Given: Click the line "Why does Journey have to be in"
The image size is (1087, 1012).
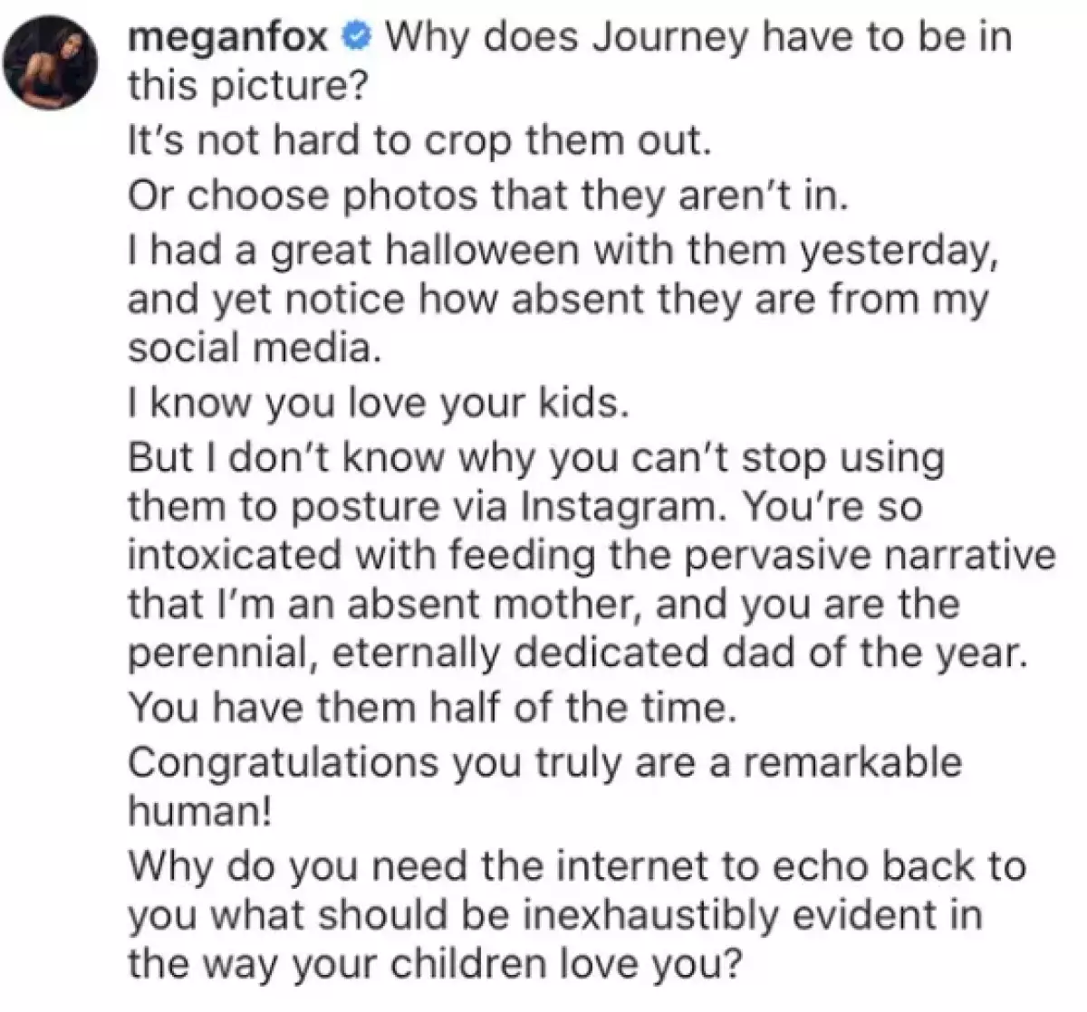Looking at the screenshot, I should click(699, 38).
